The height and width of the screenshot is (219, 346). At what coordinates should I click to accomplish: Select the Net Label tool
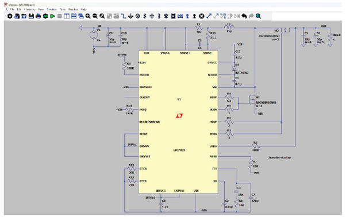tap(180, 16)
